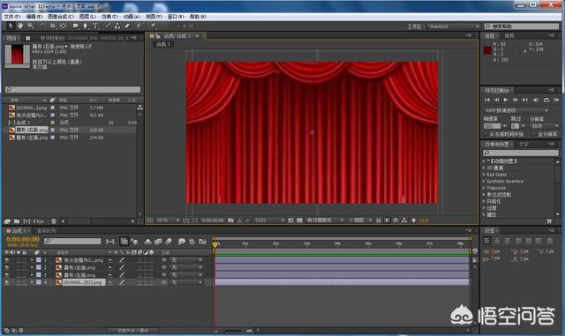Select the Pen tool
This screenshot has width=565, height=336.
86,26
